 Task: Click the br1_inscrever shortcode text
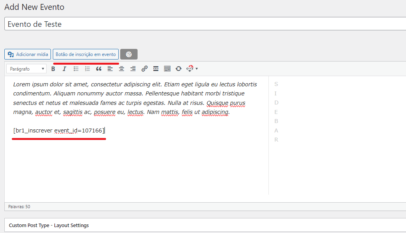(59, 130)
